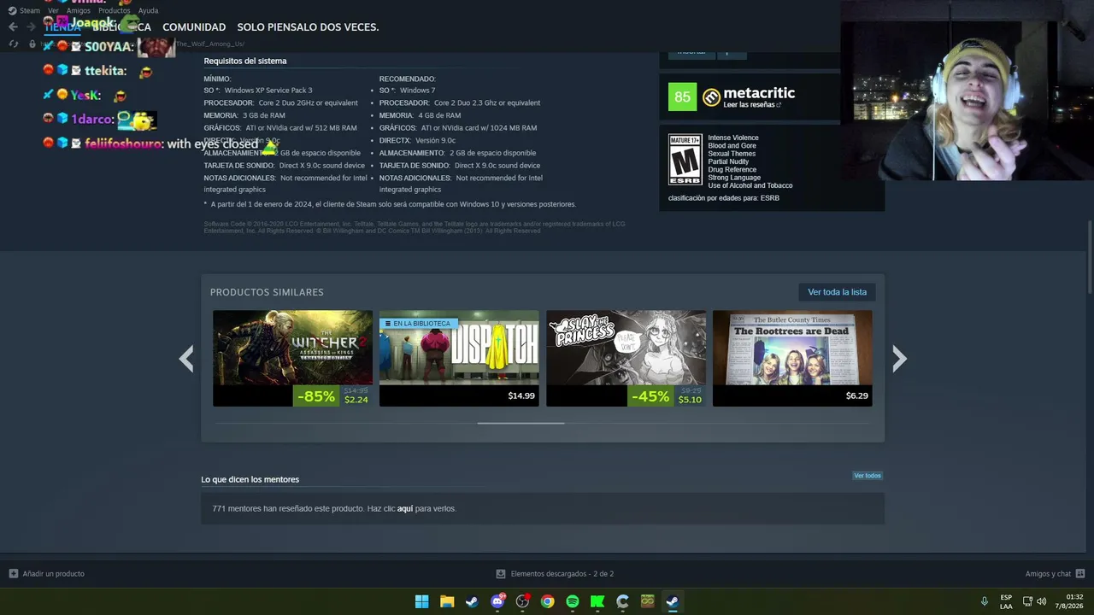The image size is (1094, 615).
Task: Follow the 'aquí' link for mentor reviews
Action: click(x=405, y=509)
